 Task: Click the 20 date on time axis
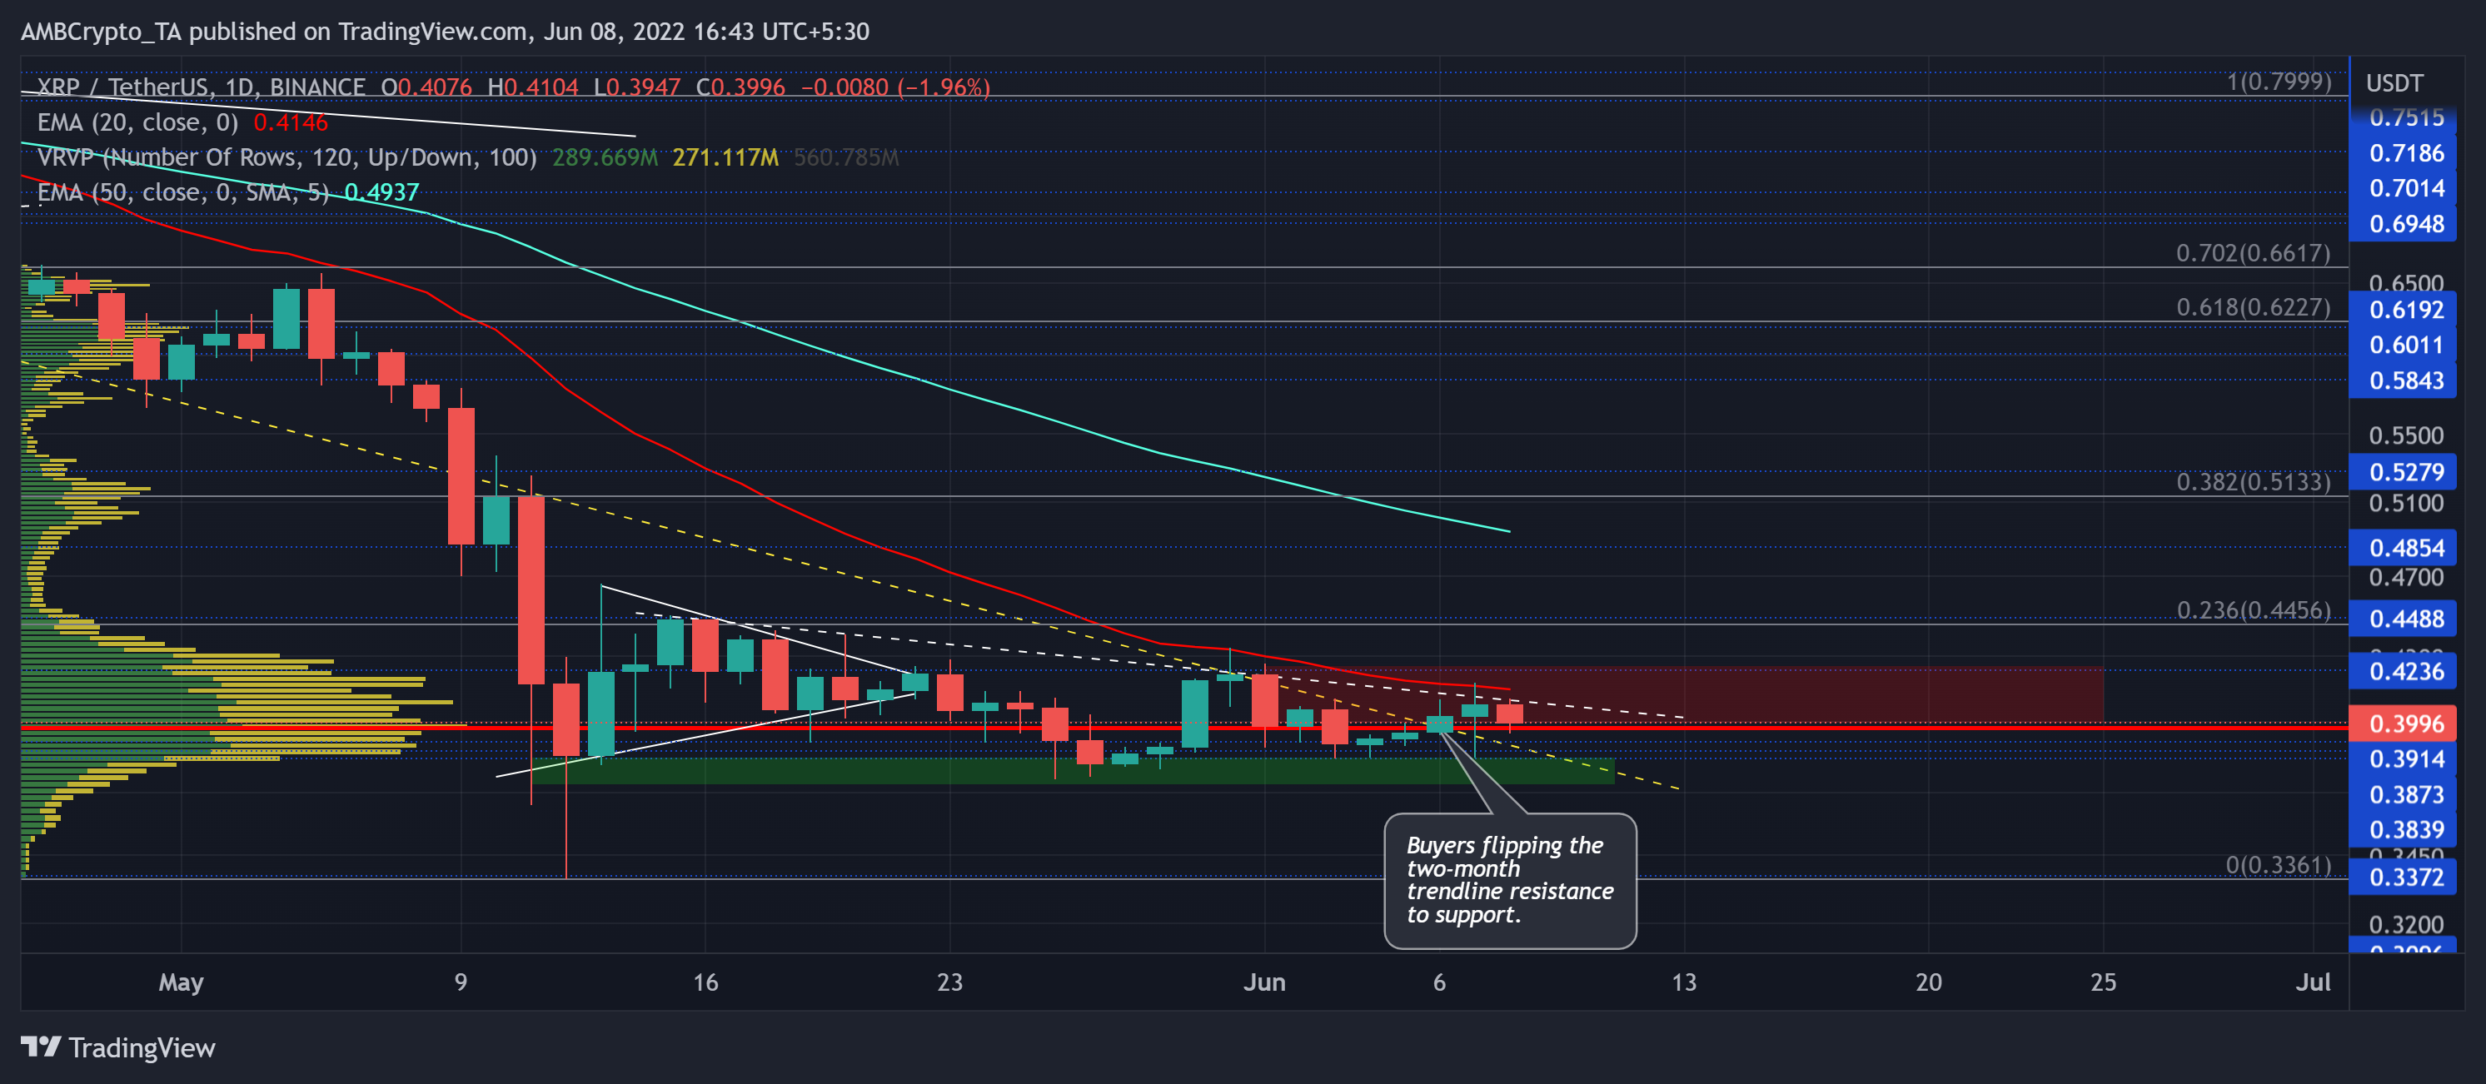[x=1928, y=982]
